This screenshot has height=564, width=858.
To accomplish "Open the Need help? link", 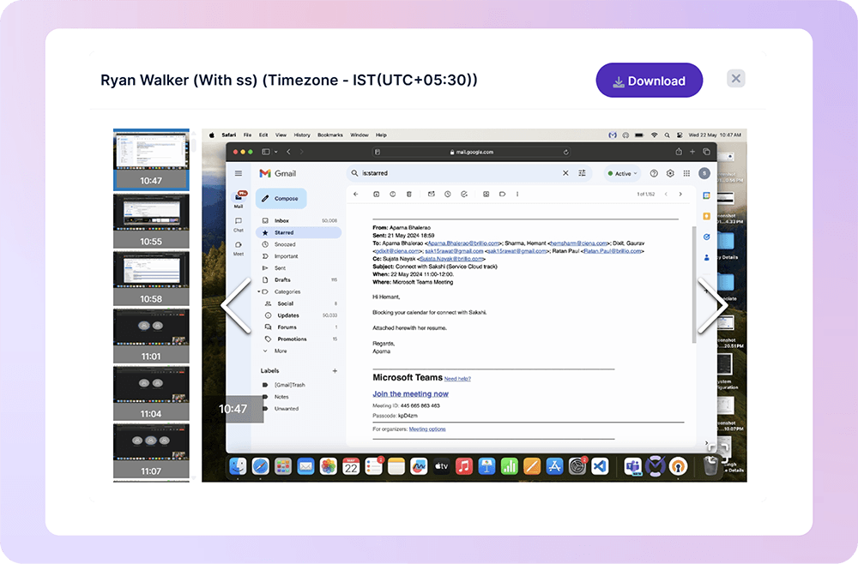I will click(457, 379).
